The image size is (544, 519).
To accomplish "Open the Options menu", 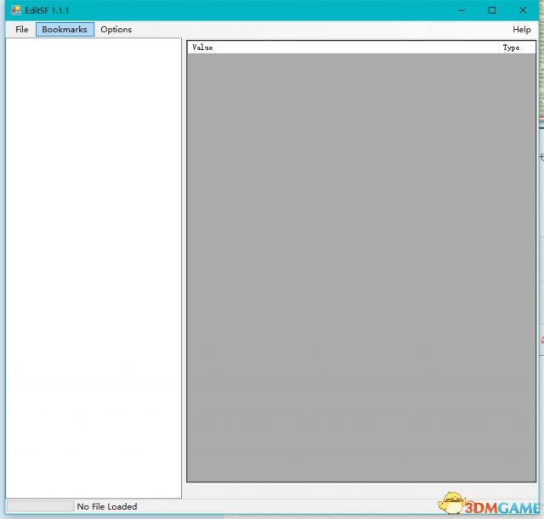I will pyautogui.click(x=116, y=29).
